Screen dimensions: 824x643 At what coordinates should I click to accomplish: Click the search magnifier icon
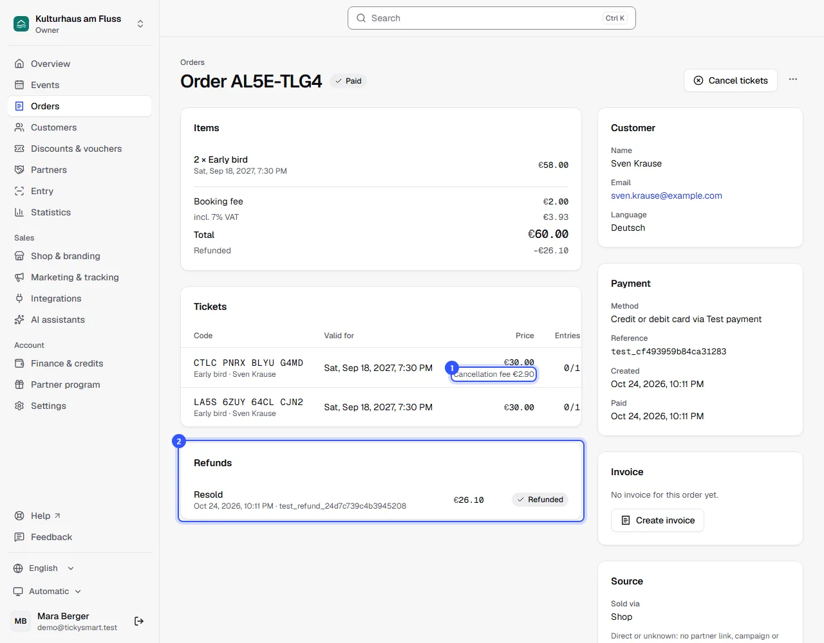click(x=361, y=18)
